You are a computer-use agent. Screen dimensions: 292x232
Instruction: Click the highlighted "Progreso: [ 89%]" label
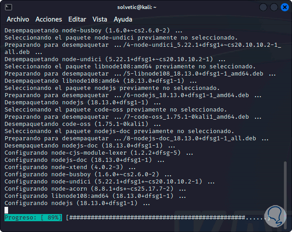point(33,218)
